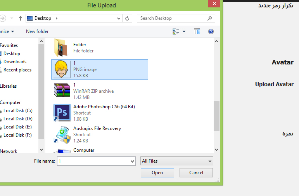Select Favorites in navigation pane
This screenshot has width=299, height=196.
pyautogui.click(x=9, y=45)
